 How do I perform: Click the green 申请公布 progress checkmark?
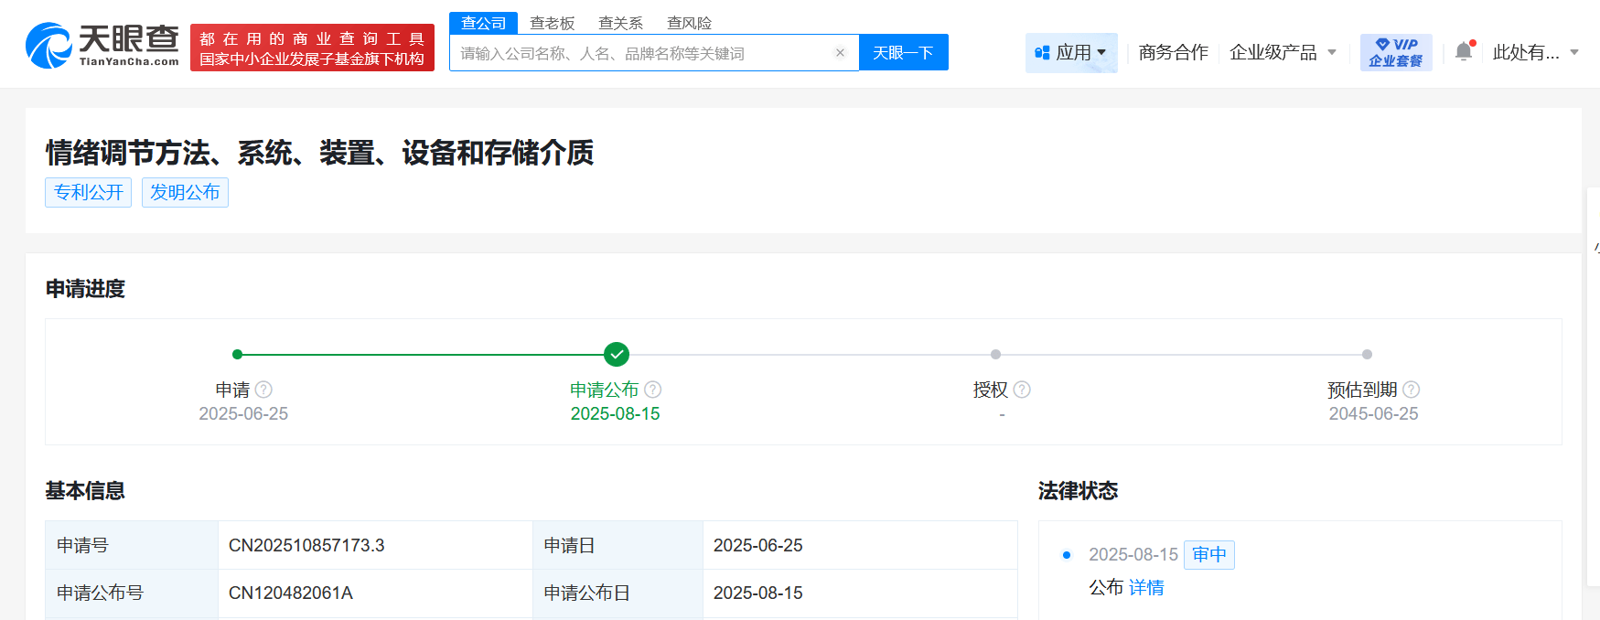[617, 354]
